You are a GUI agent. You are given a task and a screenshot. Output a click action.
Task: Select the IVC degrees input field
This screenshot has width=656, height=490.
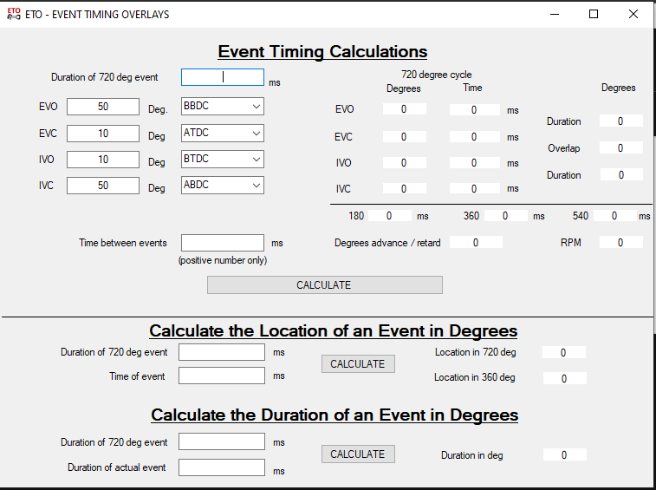[102, 186]
